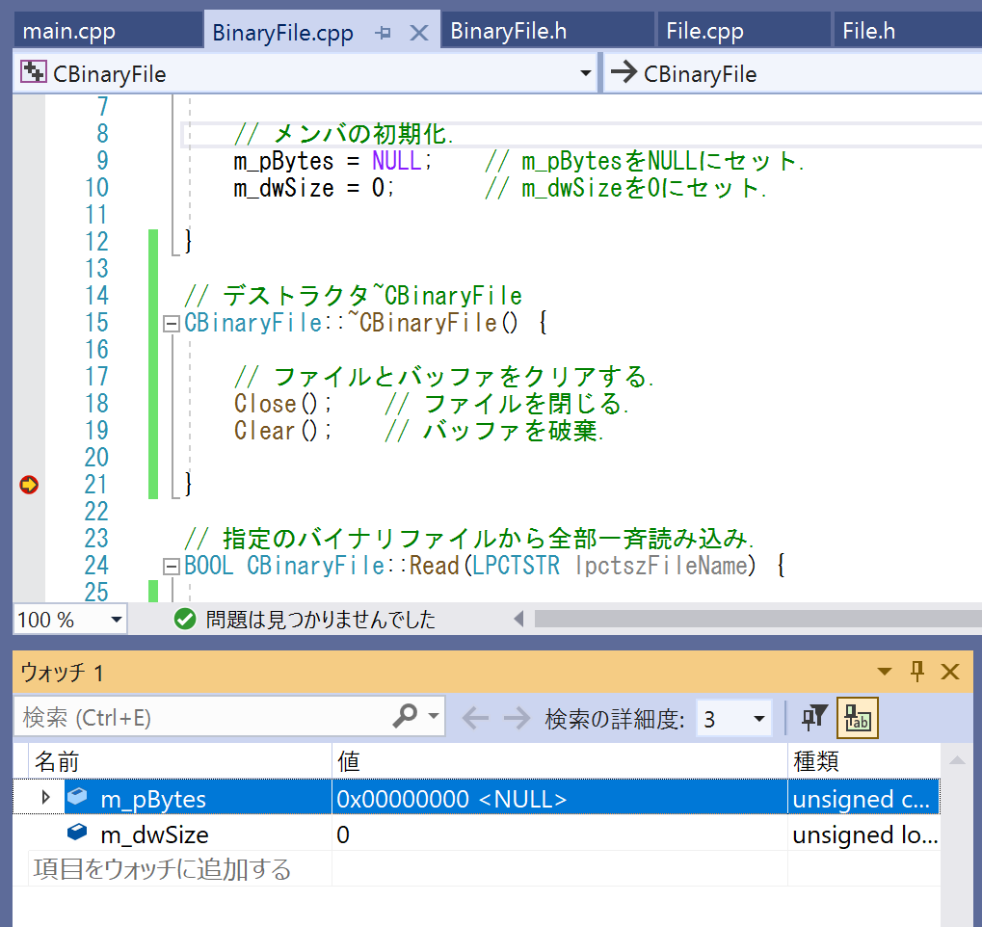Click the CBinaryFile class icon in navigation bar
Screen dimensions: 982x927
tap(33, 72)
